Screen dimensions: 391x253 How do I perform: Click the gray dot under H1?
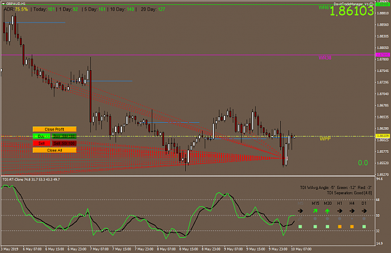340,219
